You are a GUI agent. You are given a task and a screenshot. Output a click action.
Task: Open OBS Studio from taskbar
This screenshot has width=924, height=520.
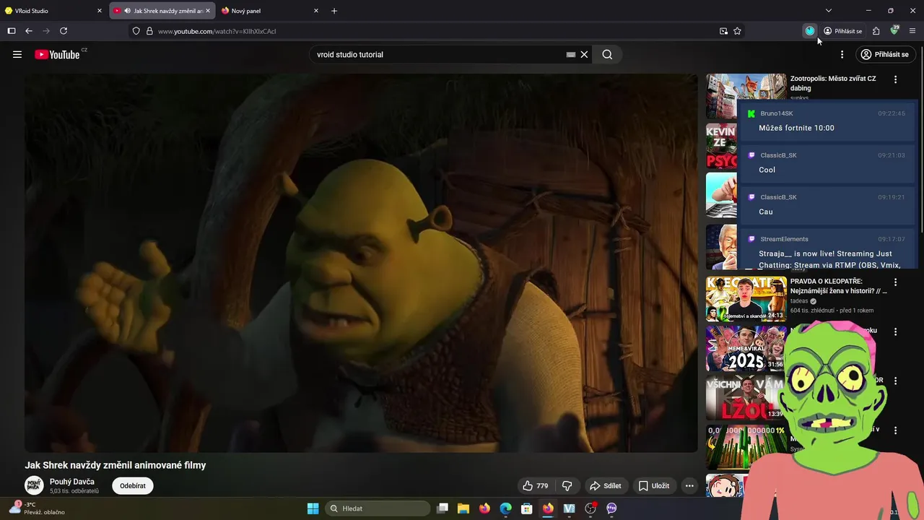click(x=590, y=508)
